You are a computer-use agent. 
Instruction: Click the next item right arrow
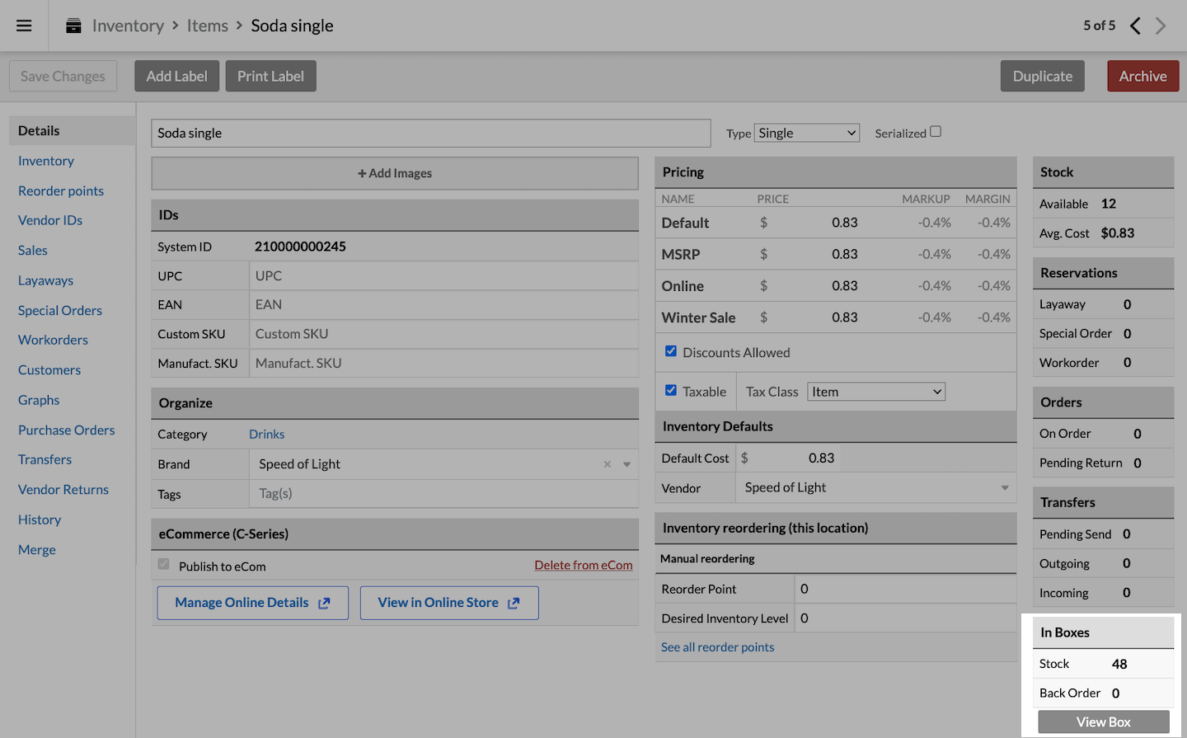[x=1161, y=26]
